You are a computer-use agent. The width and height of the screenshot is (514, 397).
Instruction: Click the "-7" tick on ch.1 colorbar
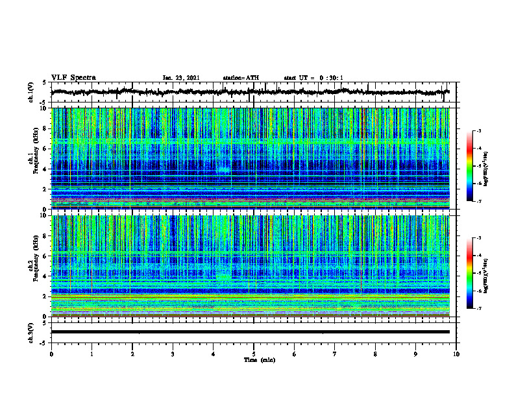tap(479, 201)
